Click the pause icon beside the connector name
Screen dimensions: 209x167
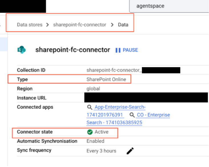[118, 50]
